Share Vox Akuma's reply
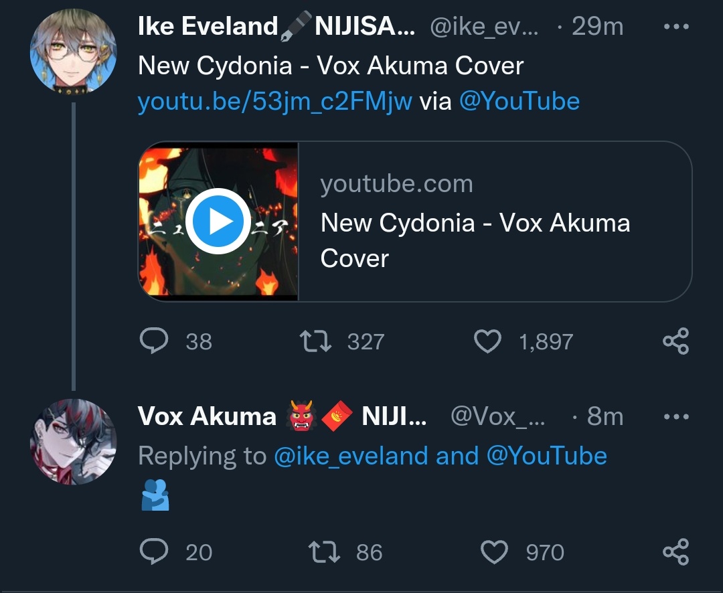723x593 pixels. [675, 552]
